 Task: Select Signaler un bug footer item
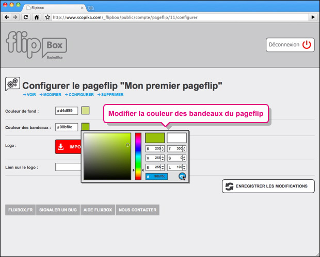(x=58, y=210)
